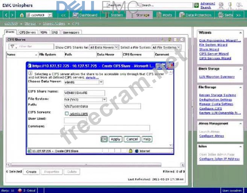Click the Help button in dialog
The width and height of the screenshot is (247, 193).
click(147, 139)
